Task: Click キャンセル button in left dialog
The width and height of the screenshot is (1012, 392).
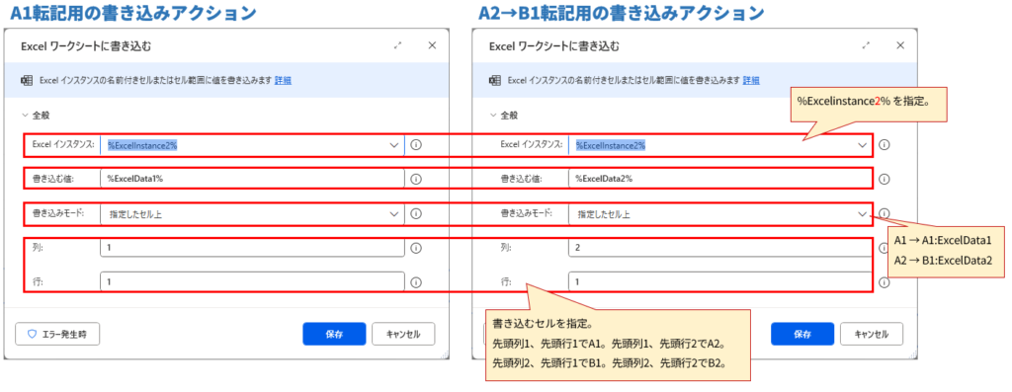Action: [x=403, y=334]
